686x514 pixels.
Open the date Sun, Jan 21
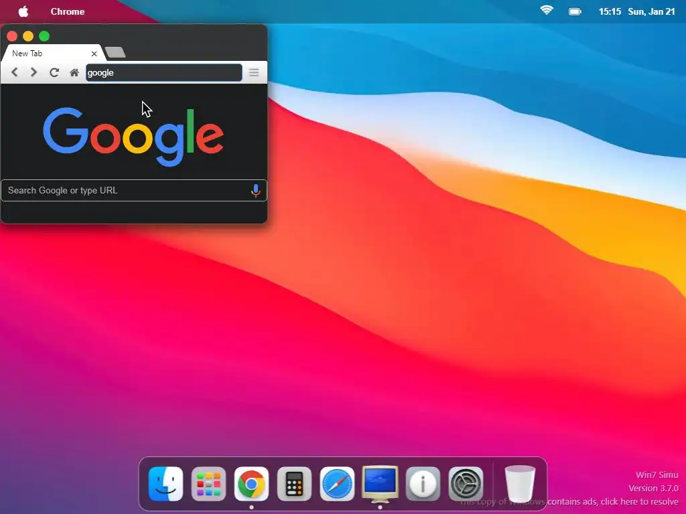(651, 11)
